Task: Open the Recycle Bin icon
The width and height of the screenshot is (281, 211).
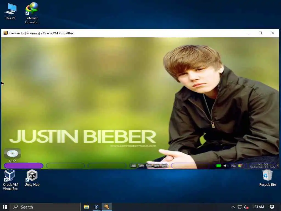Action: tap(267, 178)
